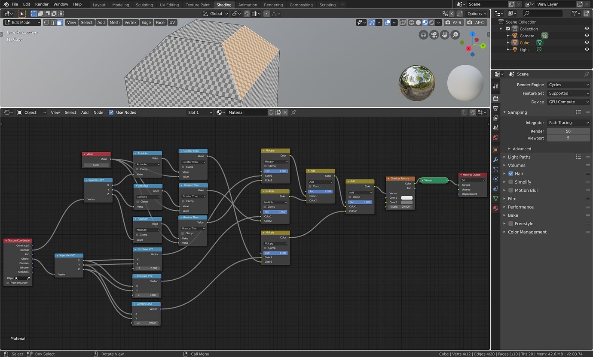Disable the Hair checkbox
Image resolution: width=593 pixels, height=357 pixels.
tap(511, 173)
